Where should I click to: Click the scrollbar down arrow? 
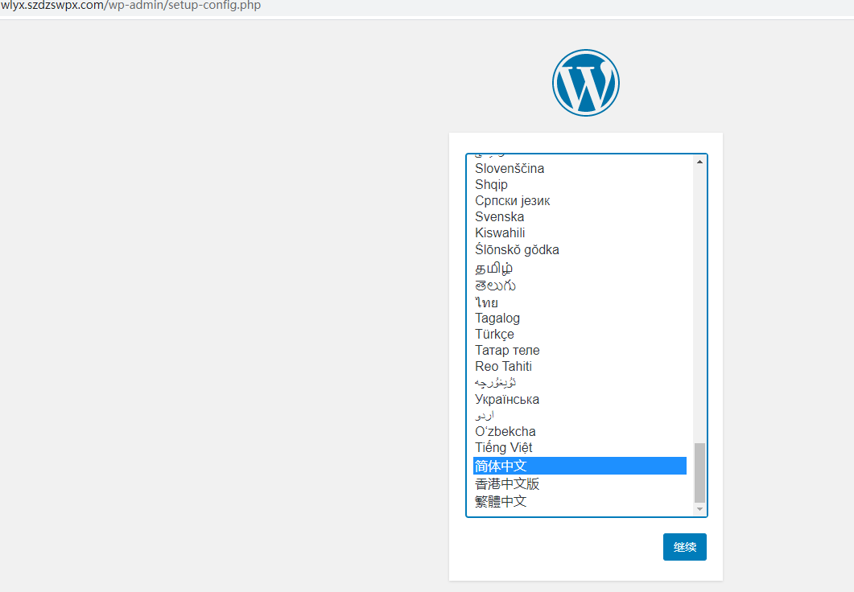[699, 509]
